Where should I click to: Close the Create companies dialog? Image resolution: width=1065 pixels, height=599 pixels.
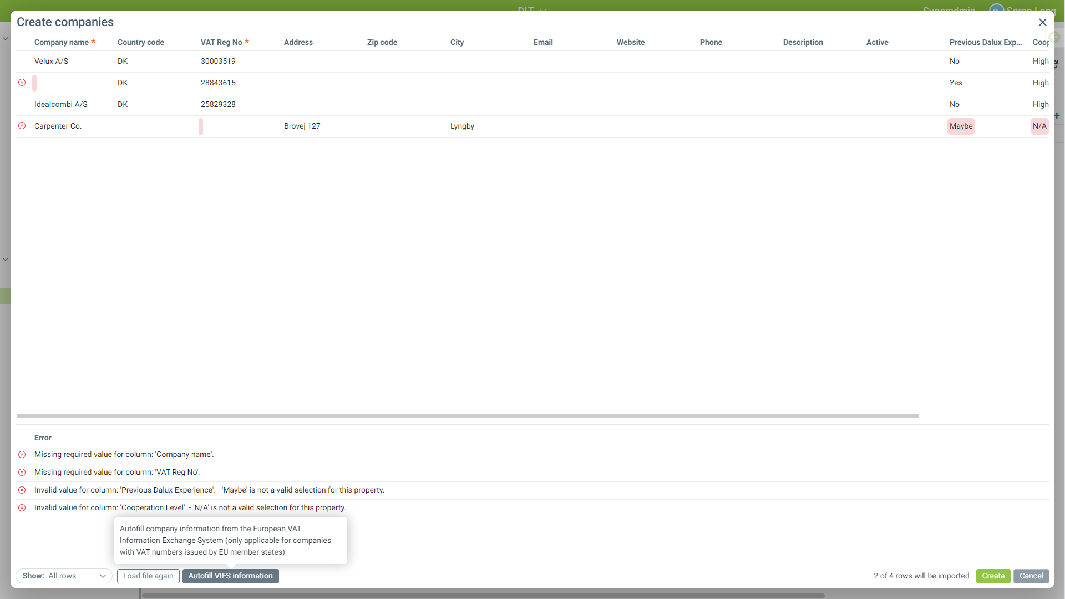(x=1042, y=22)
